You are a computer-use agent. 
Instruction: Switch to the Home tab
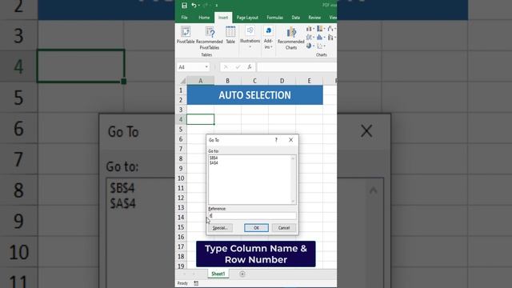pyautogui.click(x=204, y=18)
